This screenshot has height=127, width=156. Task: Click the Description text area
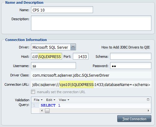tap(91, 23)
